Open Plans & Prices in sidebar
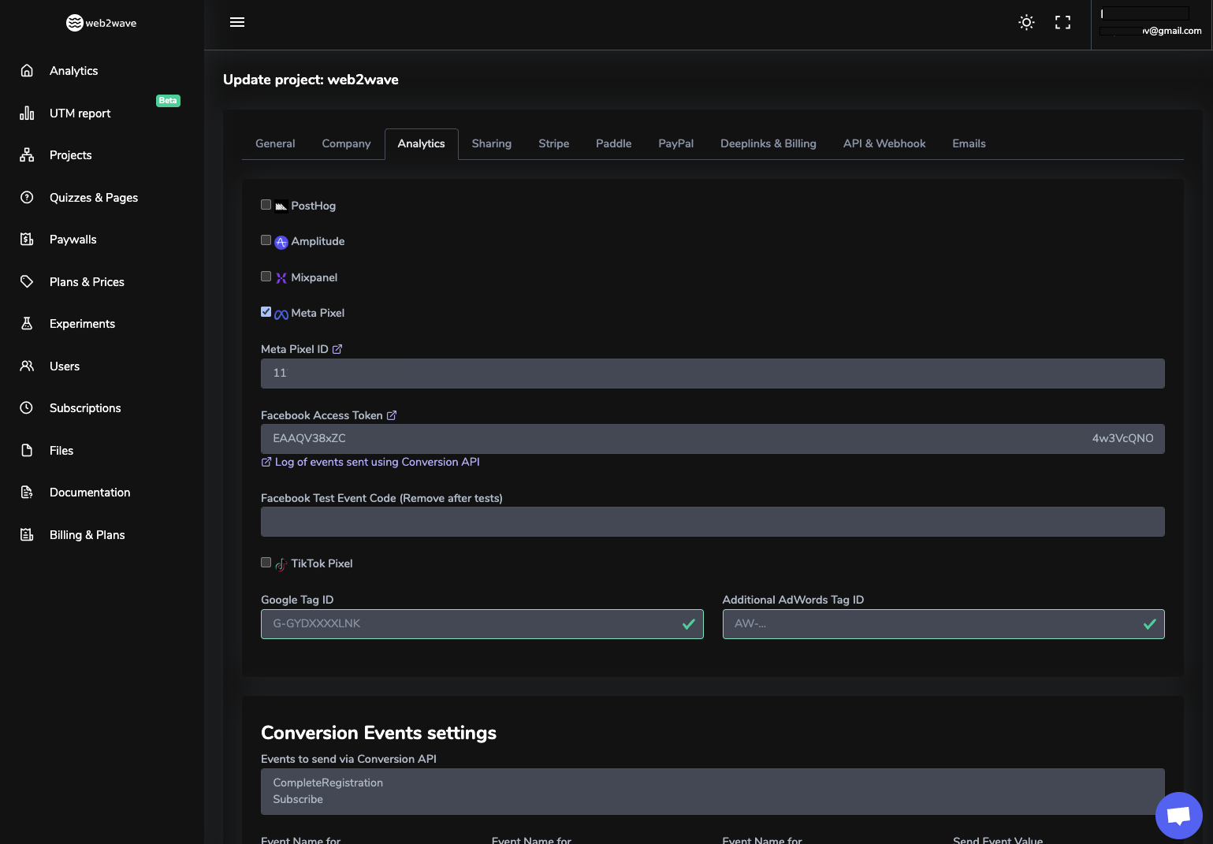Screen dimensions: 1213x844 pyautogui.click(x=87, y=282)
